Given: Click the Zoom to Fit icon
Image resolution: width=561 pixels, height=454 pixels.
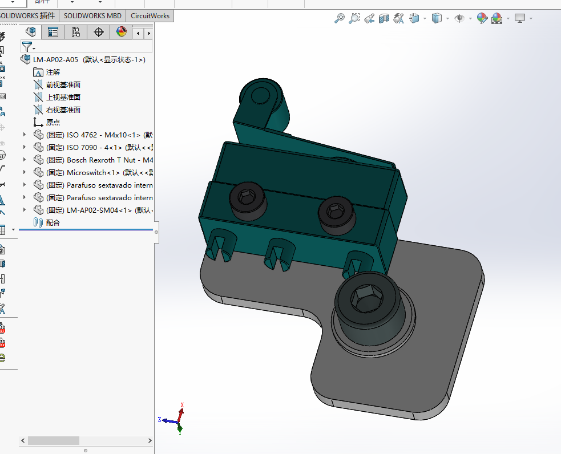Looking at the screenshot, I should pos(340,18).
